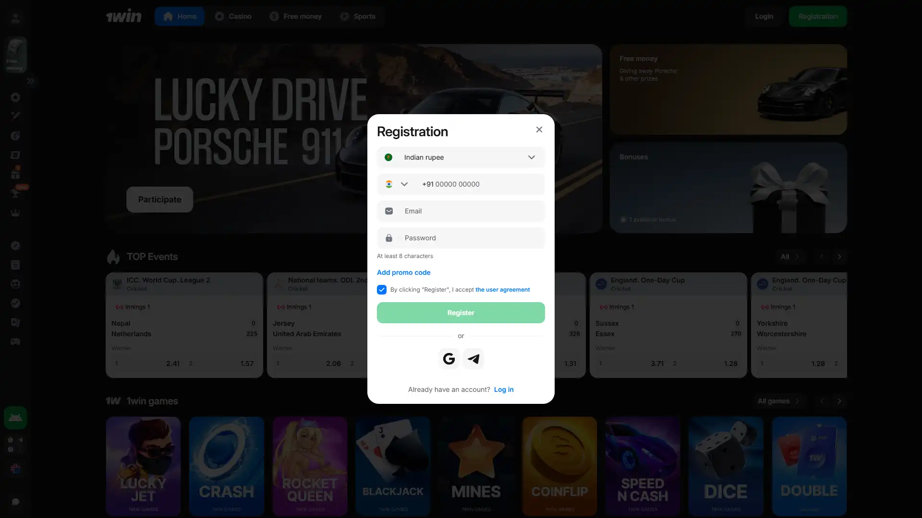922x518 pixels.
Task: Click the playing cards icon in sidebar
Action: click(x=15, y=322)
